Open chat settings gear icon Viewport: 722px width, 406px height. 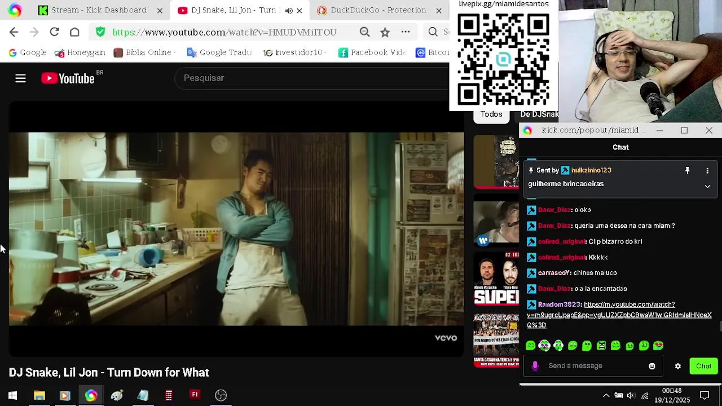pyautogui.click(x=678, y=366)
